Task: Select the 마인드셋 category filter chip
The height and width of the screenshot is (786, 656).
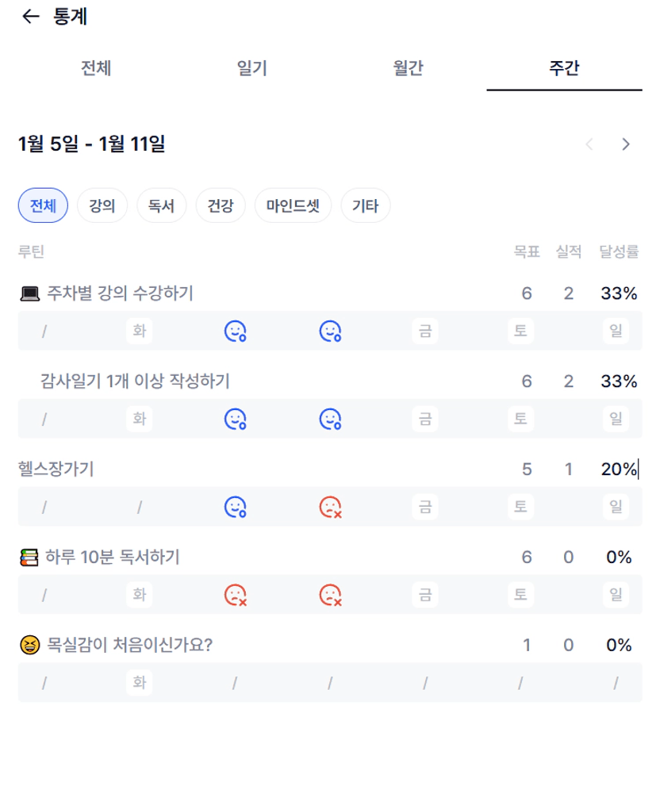Action: pyautogui.click(x=293, y=207)
